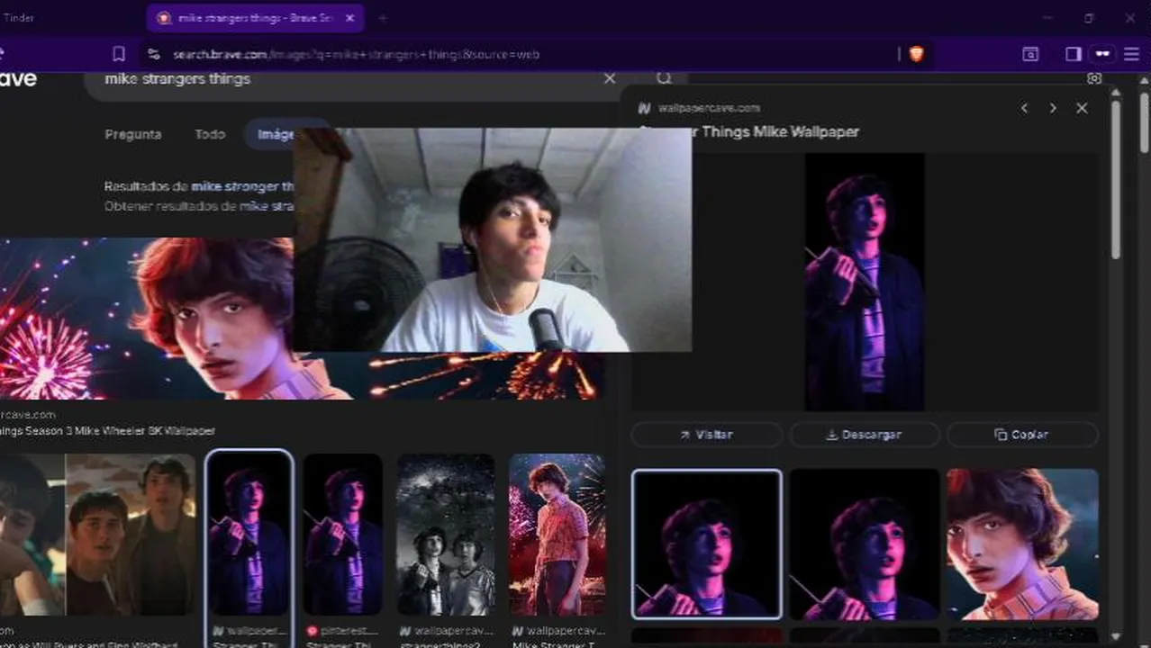Go to the previous image in the preview panel
This screenshot has width=1151, height=648.
(1024, 108)
